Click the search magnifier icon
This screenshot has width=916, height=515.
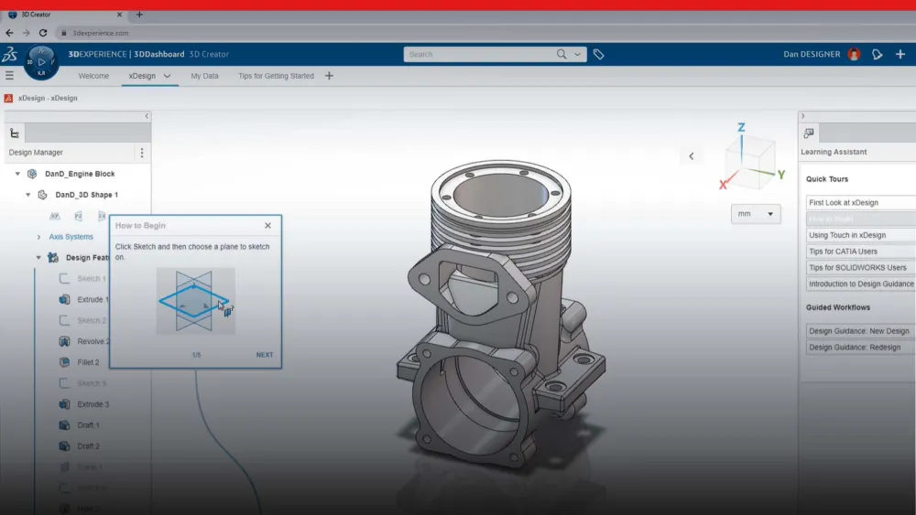tap(562, 54)
